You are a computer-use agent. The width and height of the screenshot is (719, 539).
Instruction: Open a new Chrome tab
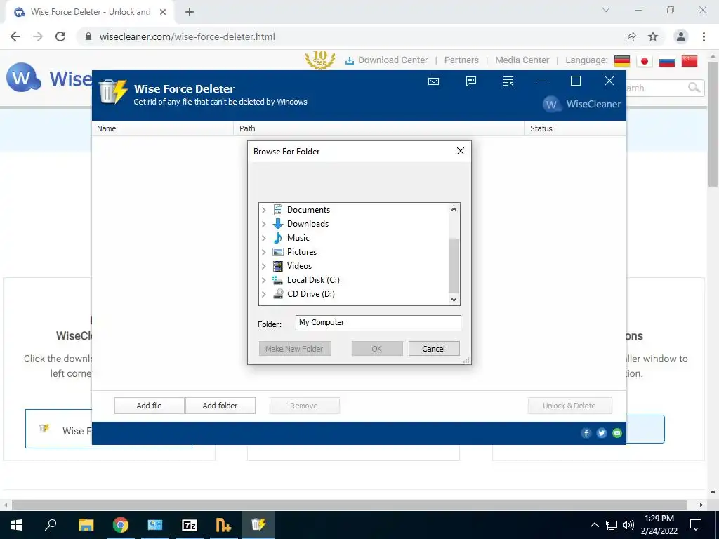point(190,12)
